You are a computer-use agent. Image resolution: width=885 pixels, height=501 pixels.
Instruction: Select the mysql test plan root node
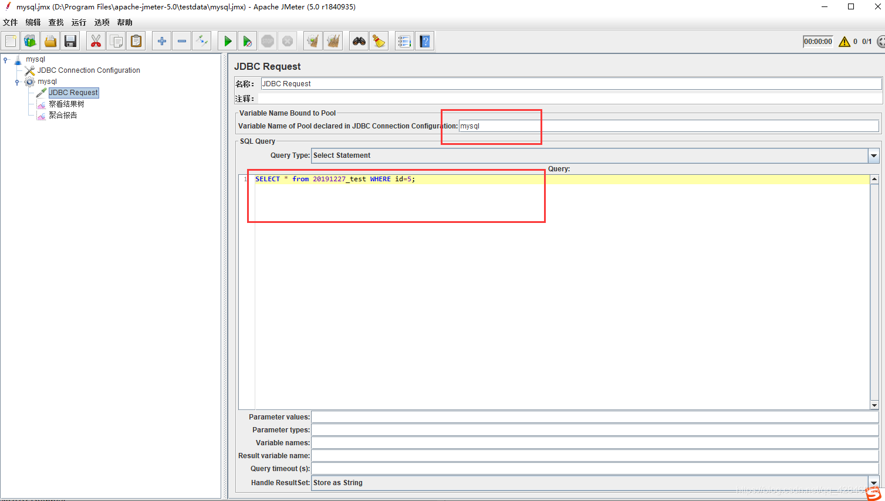click(x=35, y=59)
